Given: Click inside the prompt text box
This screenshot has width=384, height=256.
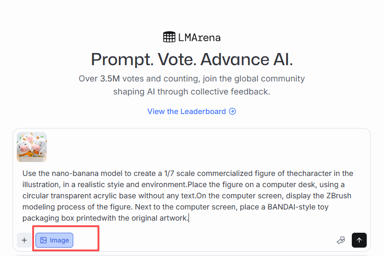Looking at the screenshot, I should (187, 195).
